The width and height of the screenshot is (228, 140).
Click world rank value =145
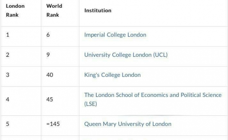coord(53,124)
